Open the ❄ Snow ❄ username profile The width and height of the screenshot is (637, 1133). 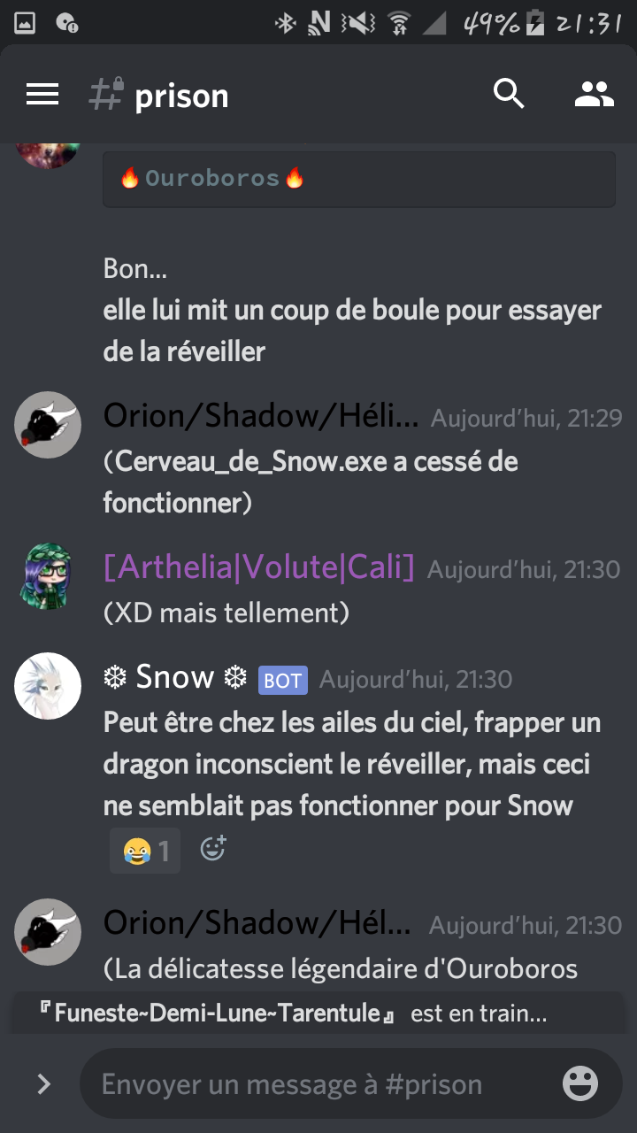click(x=175, y=677)
